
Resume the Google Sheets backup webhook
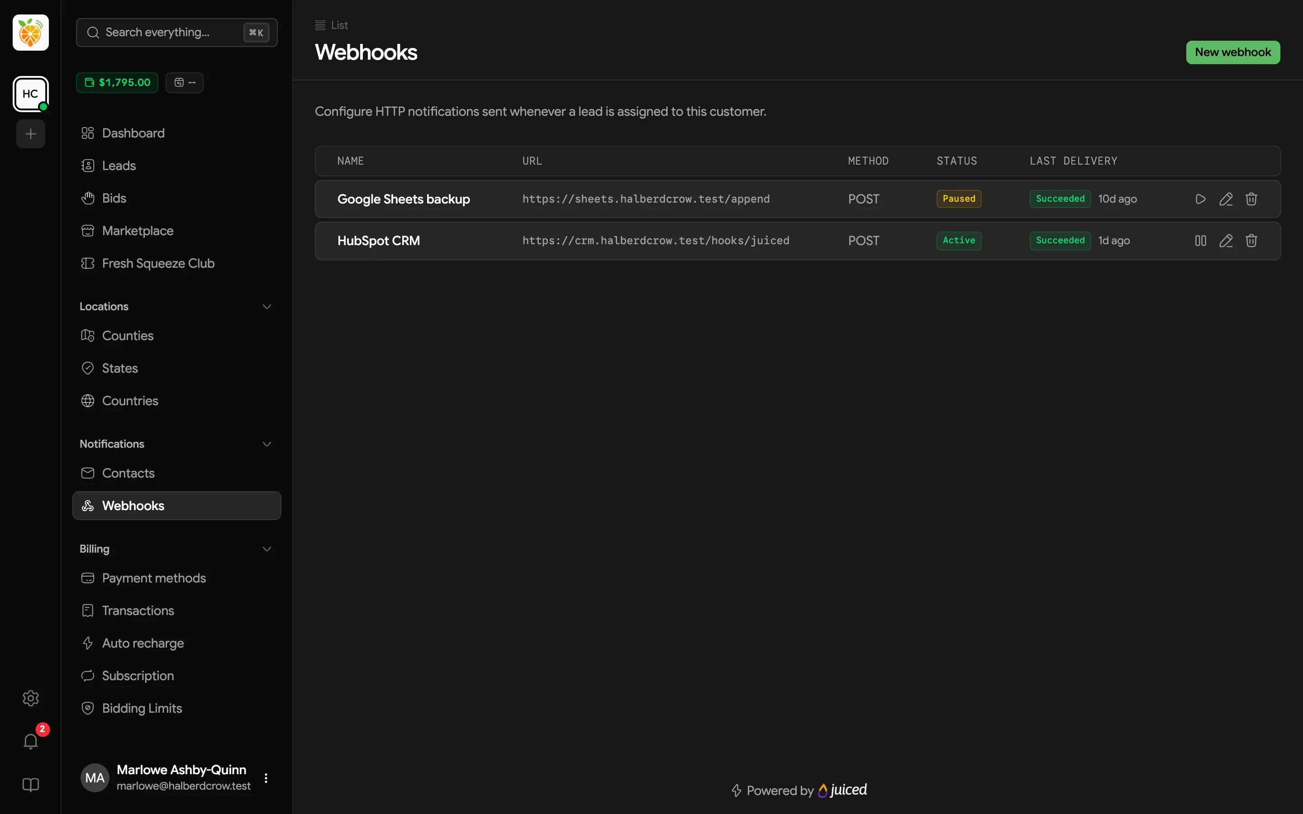coord(1200,199)
